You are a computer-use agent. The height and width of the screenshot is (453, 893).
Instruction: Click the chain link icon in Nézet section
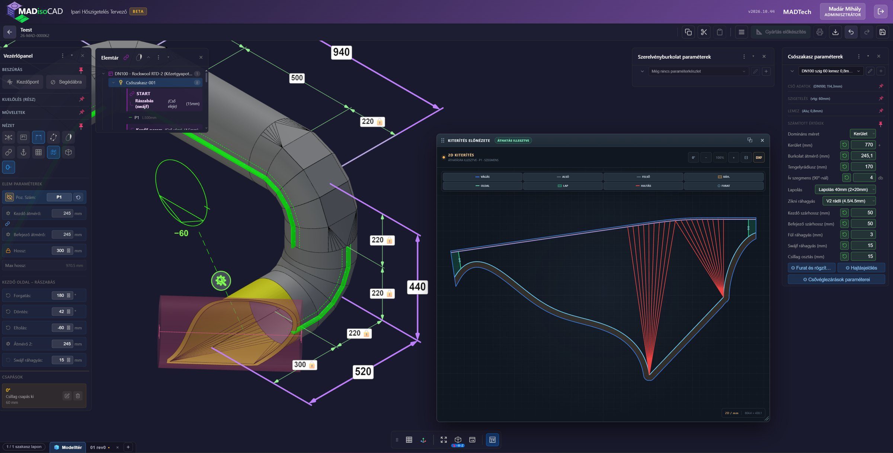pyautogui.click(x=8, y=152)
